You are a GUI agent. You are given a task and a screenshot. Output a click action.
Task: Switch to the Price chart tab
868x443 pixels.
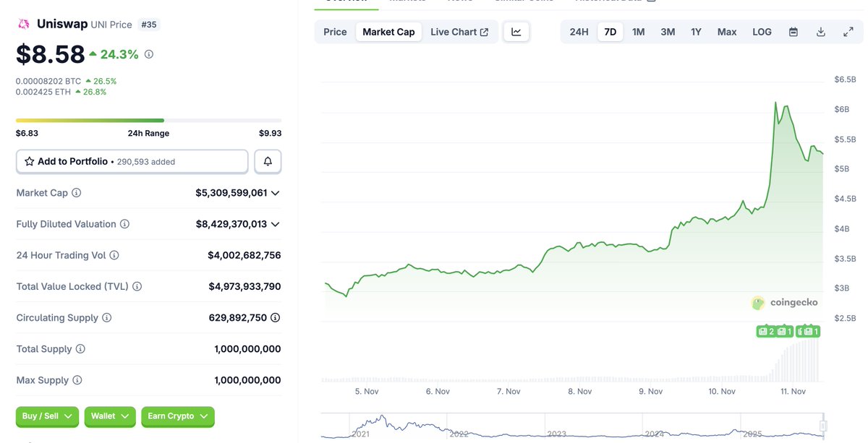pyautogui.click(x=335, y=32)
